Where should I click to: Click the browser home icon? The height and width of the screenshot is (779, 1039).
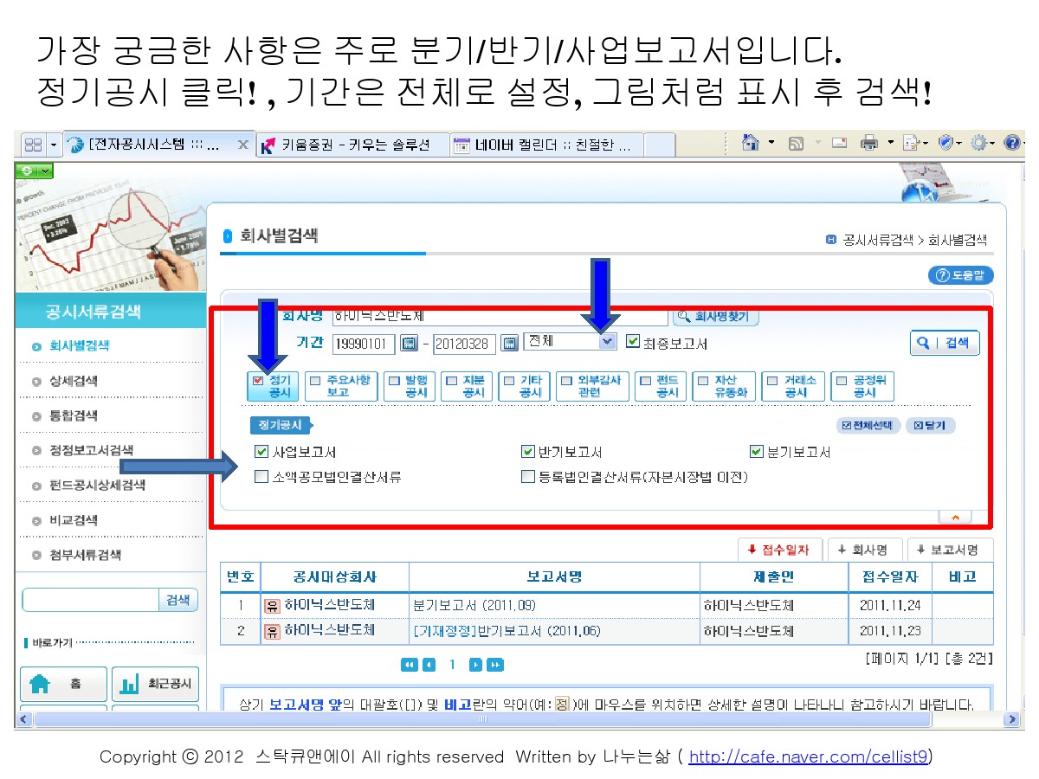click(x=751, y=144)
